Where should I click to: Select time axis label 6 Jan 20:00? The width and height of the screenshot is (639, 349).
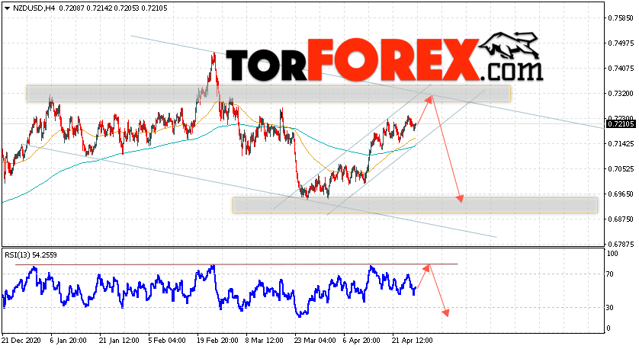click(68, 341)
